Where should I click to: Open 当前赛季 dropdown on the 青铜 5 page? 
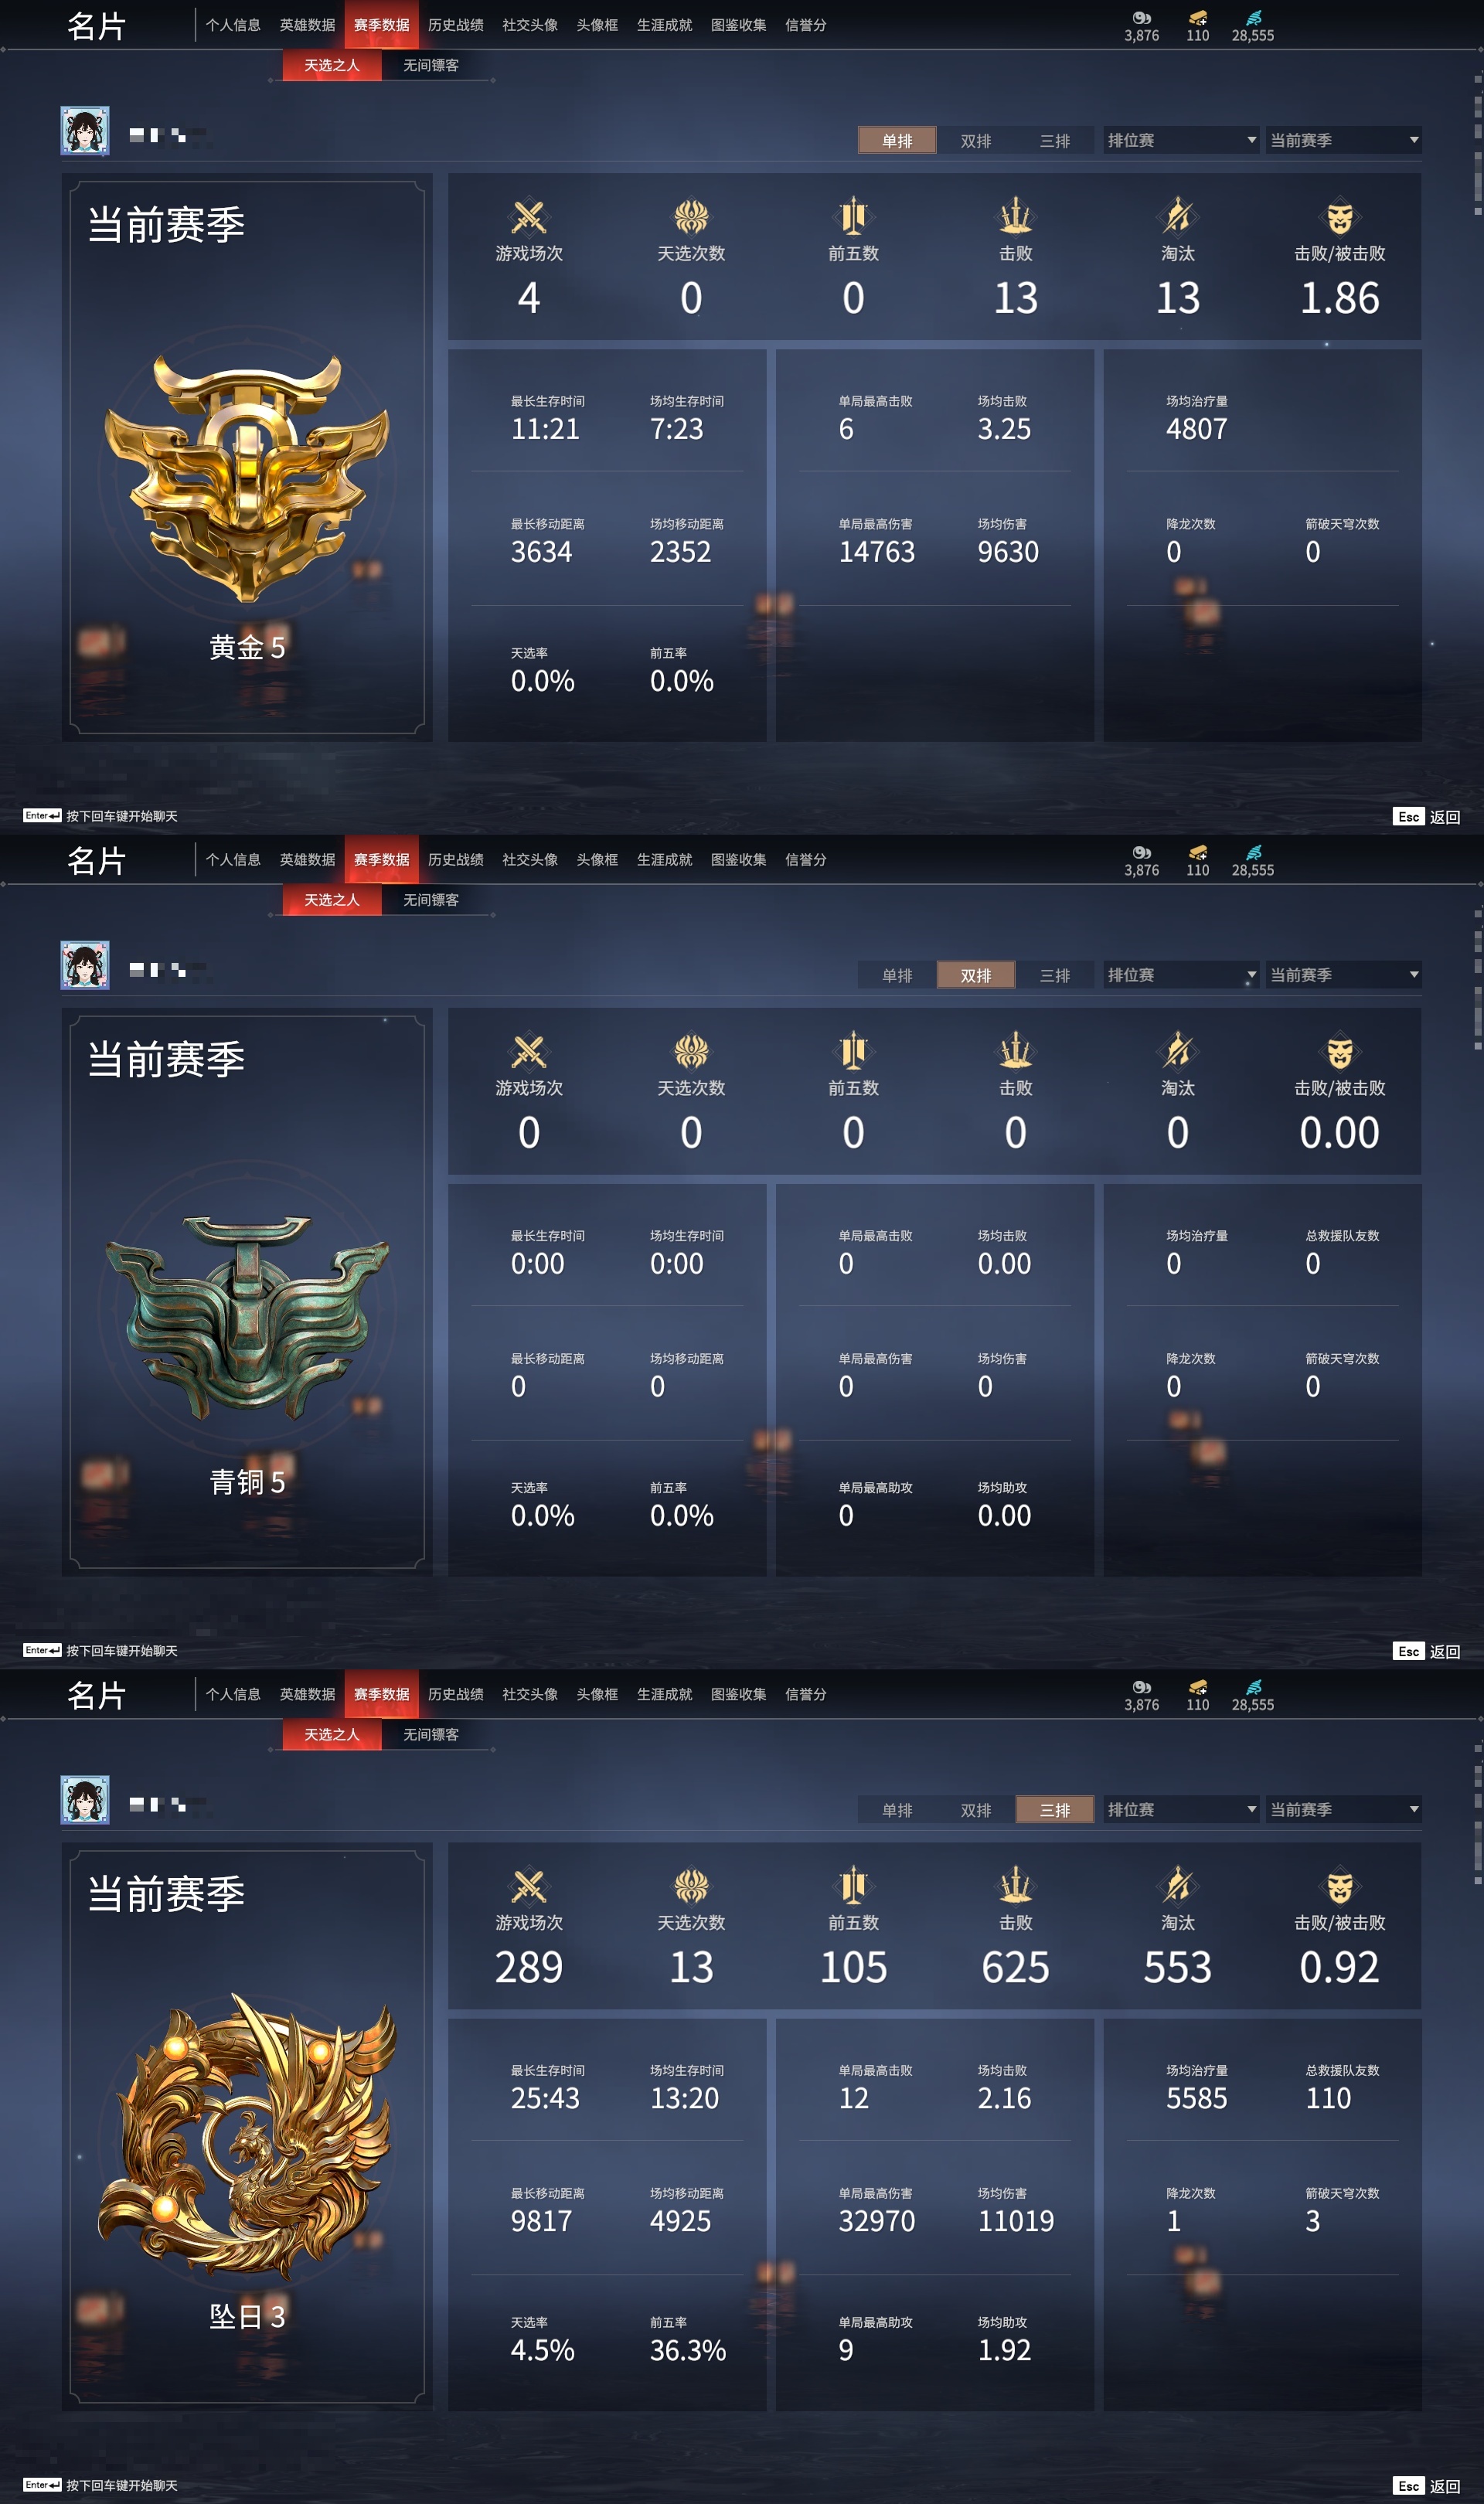pos(1344,975)
